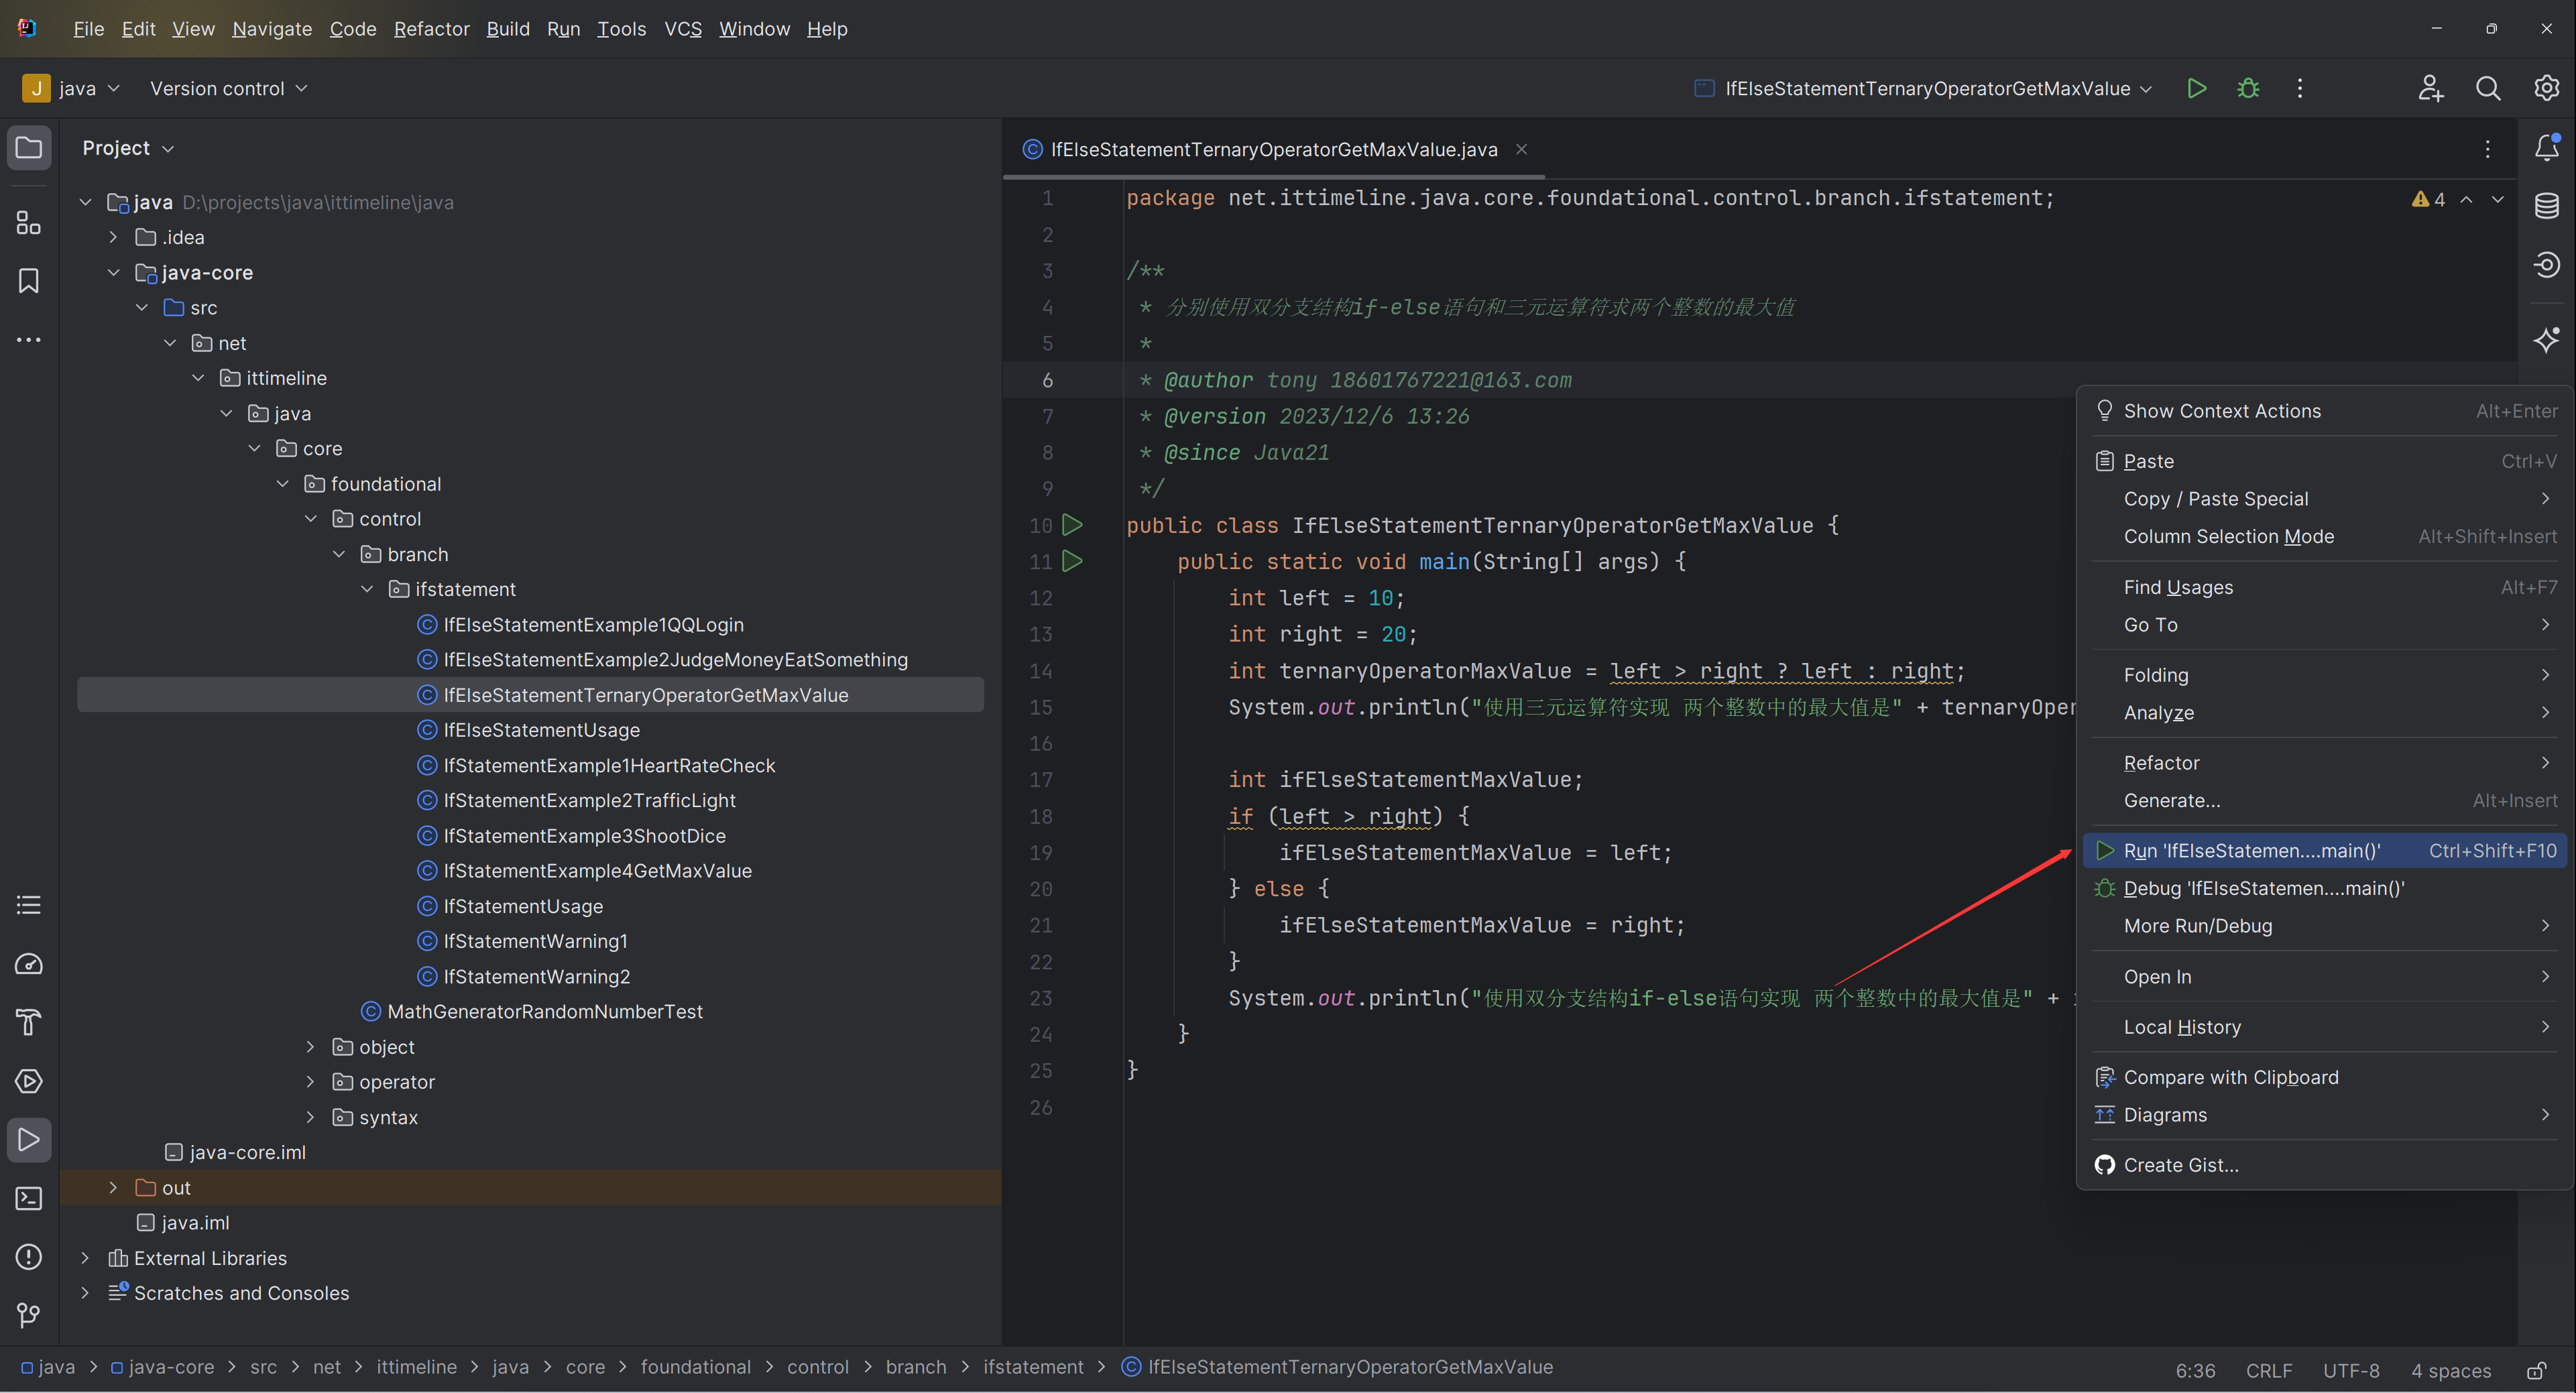Click ifstatement breadcrumb in navigation bar

click(x=1033, y=1367)
